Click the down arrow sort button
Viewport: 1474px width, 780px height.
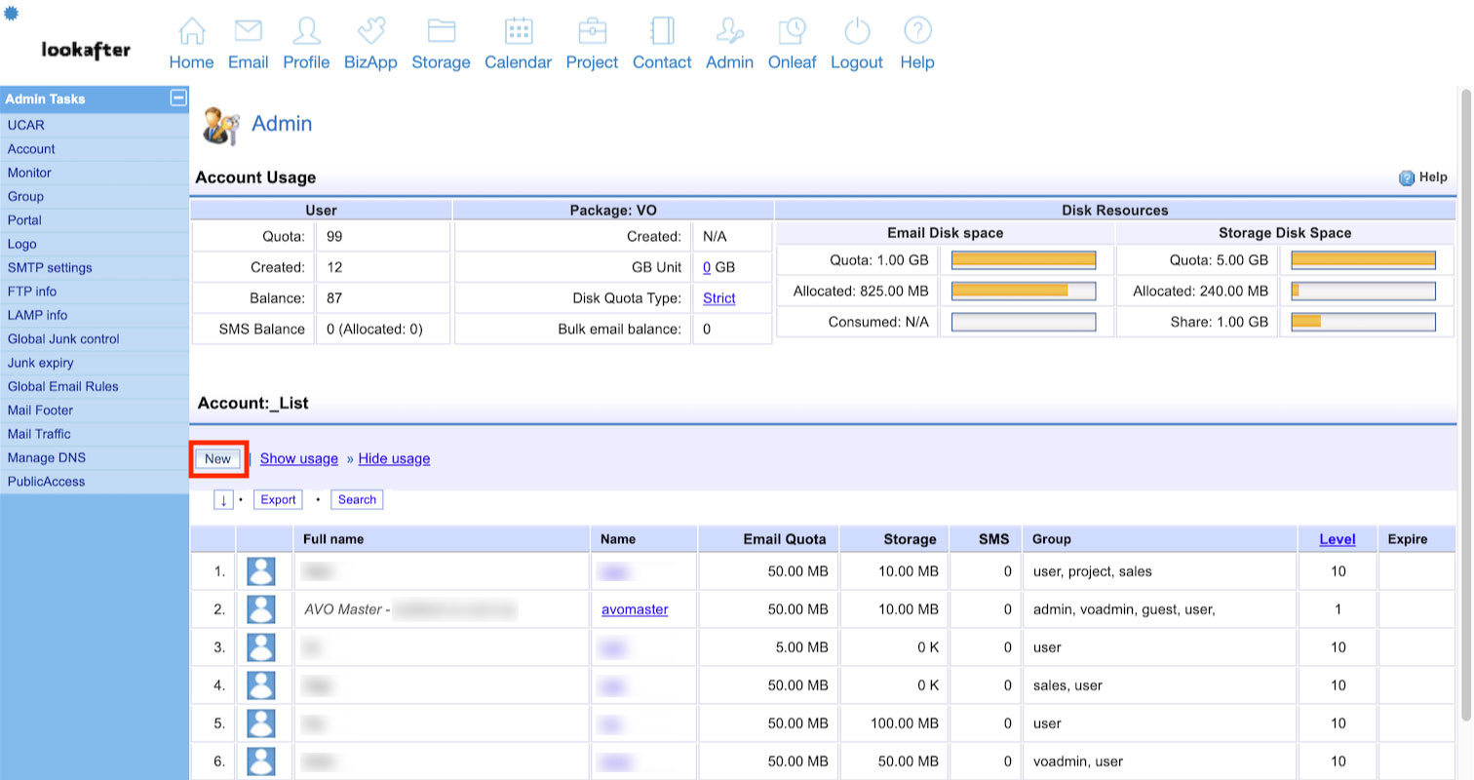pos(223,499)
